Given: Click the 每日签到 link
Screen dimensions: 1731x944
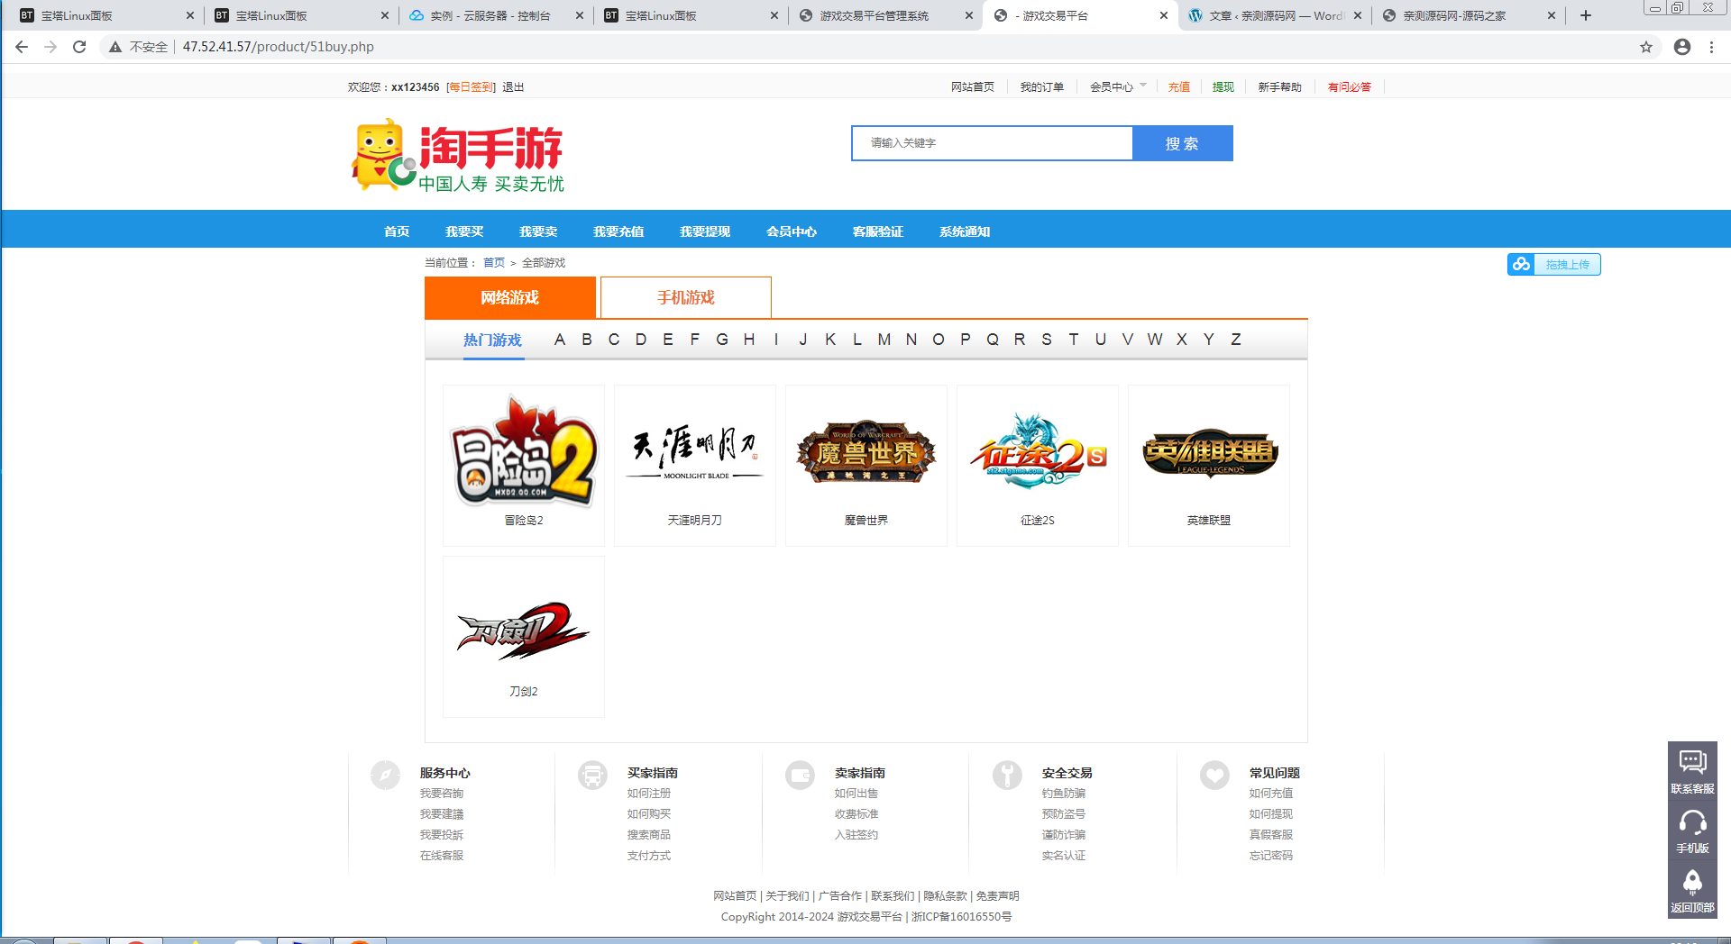Looking at the screenshot, I should tap(471, 86).
